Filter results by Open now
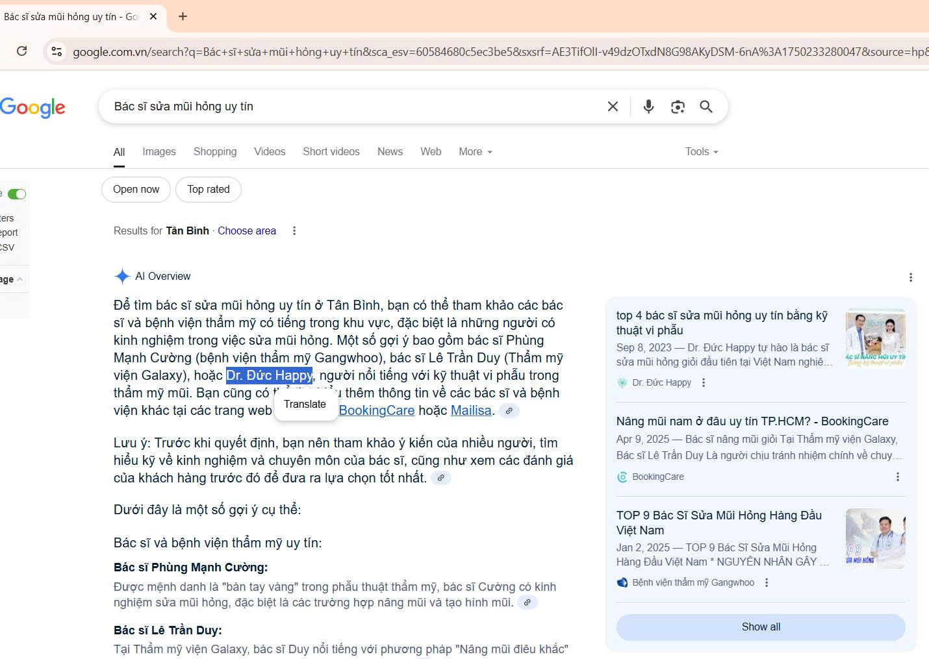 click(136, 190)
